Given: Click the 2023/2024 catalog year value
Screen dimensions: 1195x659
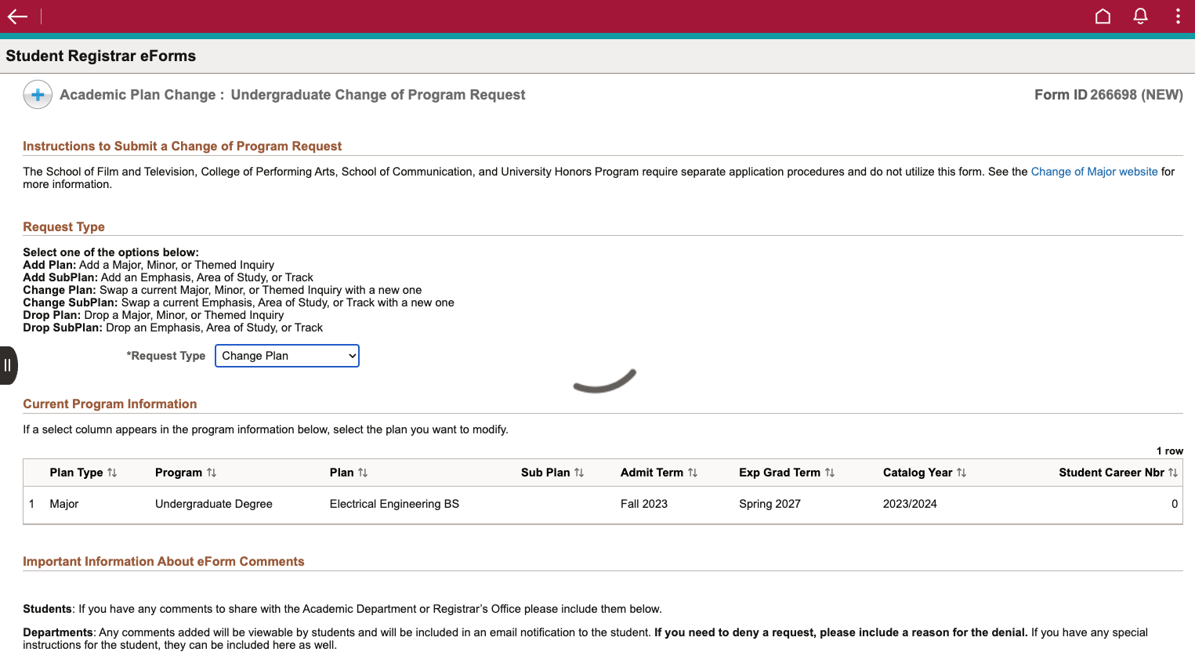Looking at the screenshot, I should pyautogui.click(x=910, y=504).
